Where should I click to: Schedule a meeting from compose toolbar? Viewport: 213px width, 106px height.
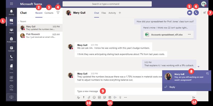[110, 97]
